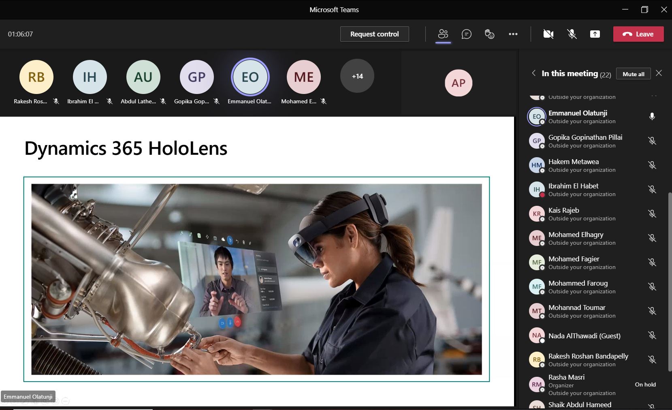Screen dimensions: 672x410
Task: Click Mohamed Elhagry's muted mic icon in list
Action: pyautogui.click(x=652, y=238)
